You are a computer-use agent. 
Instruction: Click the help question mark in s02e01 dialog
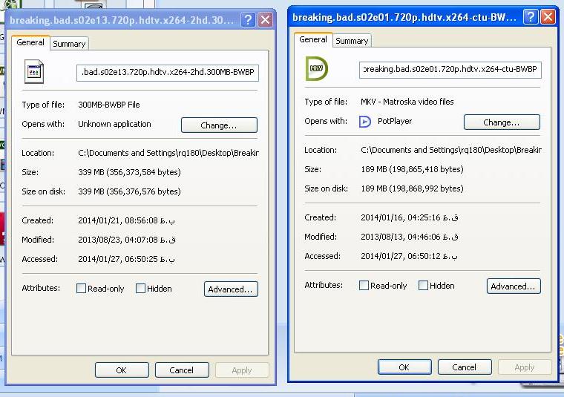[531, 16]
